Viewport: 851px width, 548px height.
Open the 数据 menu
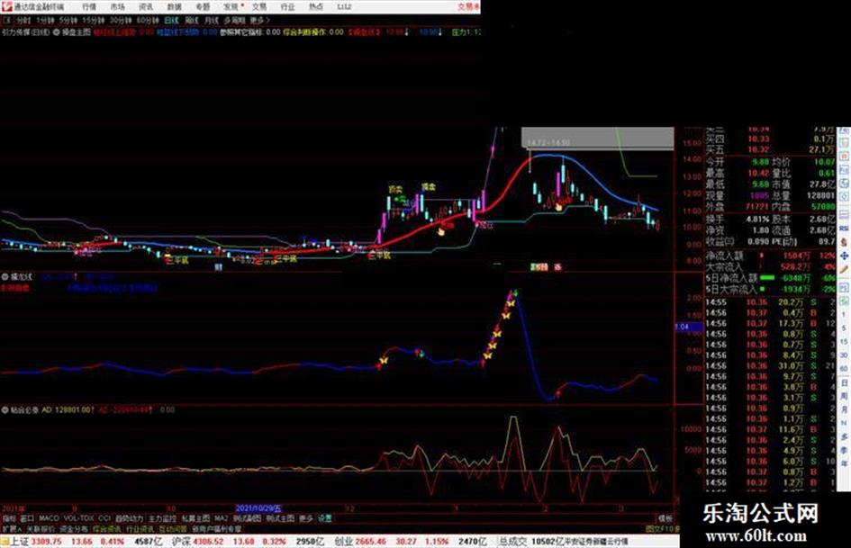pyautogui.click(x=174, y=7)
